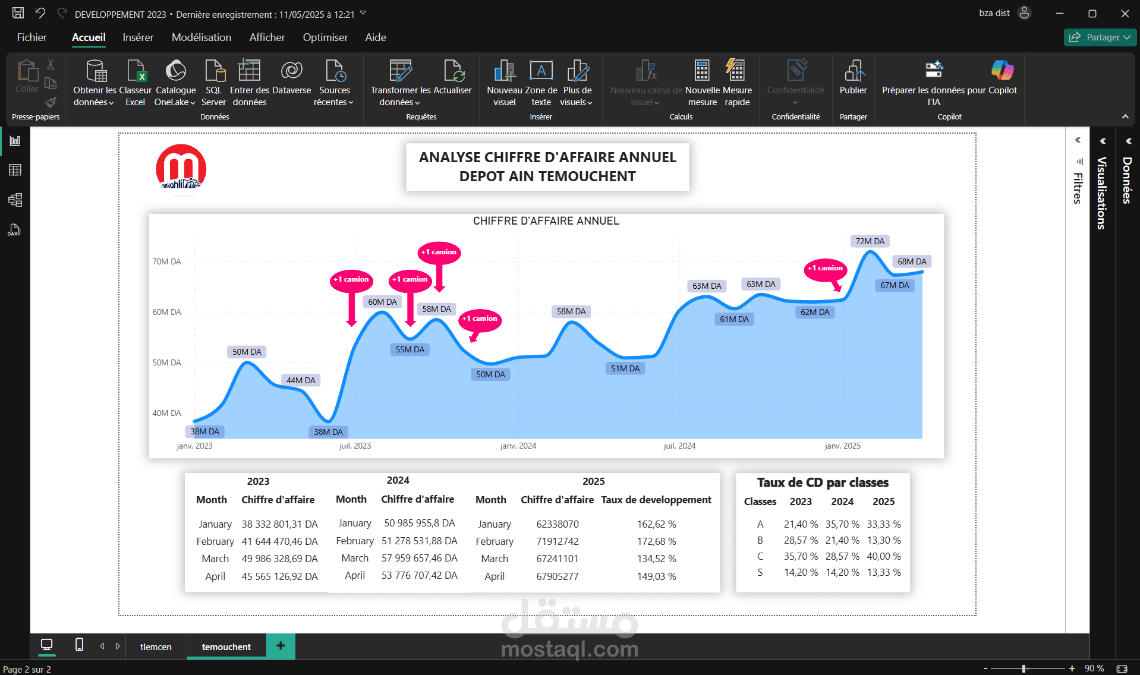Click the Mesure rapide icon
This screenshot has height=675, width=1140.
736,71
